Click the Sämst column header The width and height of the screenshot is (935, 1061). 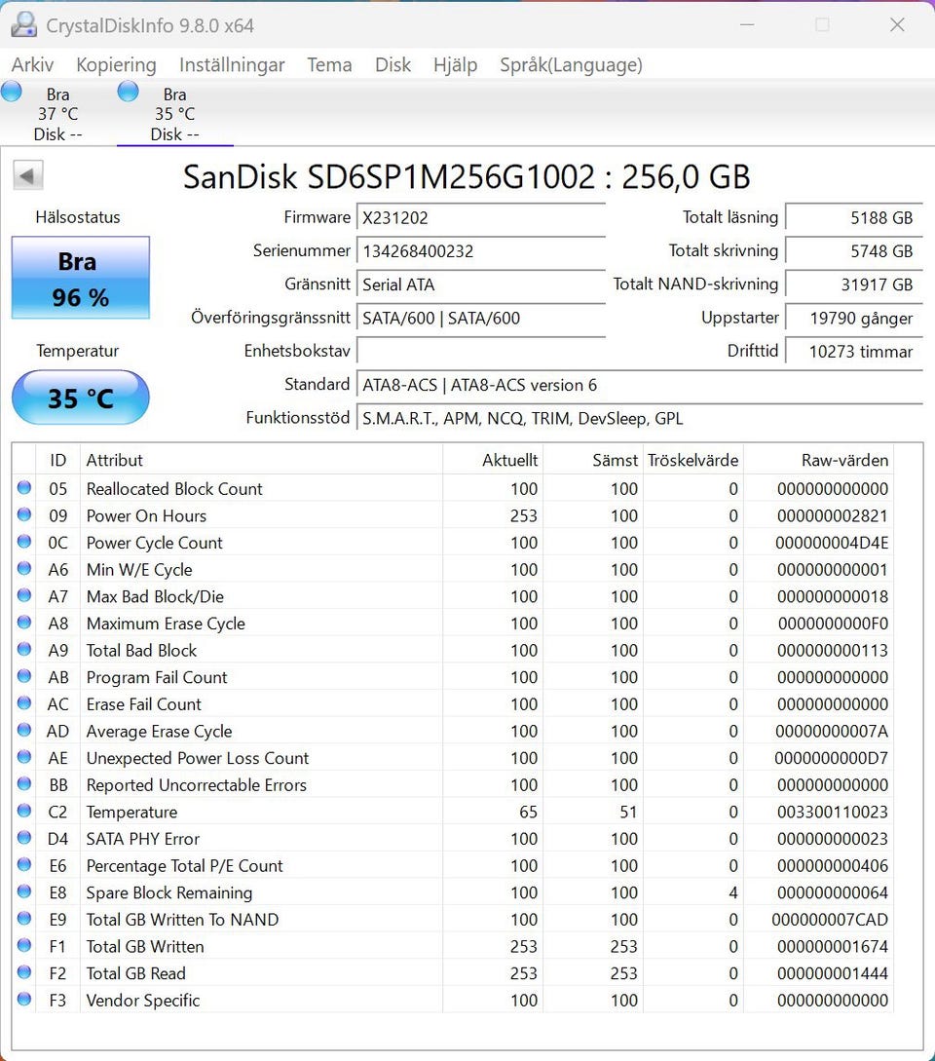593,460
